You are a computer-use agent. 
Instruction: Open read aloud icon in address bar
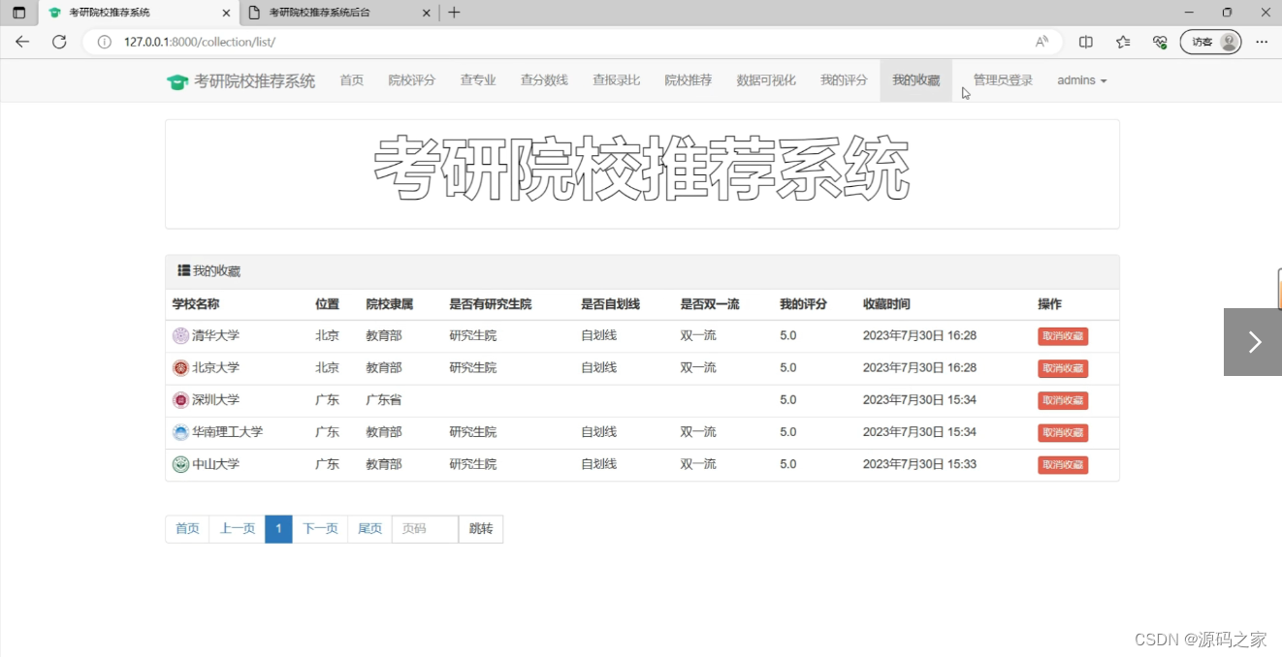point(1042,42)
